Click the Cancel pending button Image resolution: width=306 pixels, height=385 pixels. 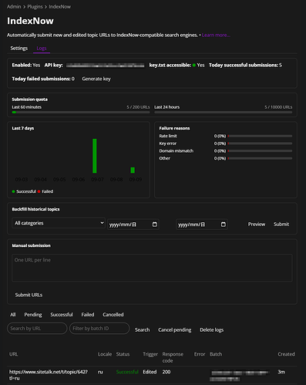point(175,330)
